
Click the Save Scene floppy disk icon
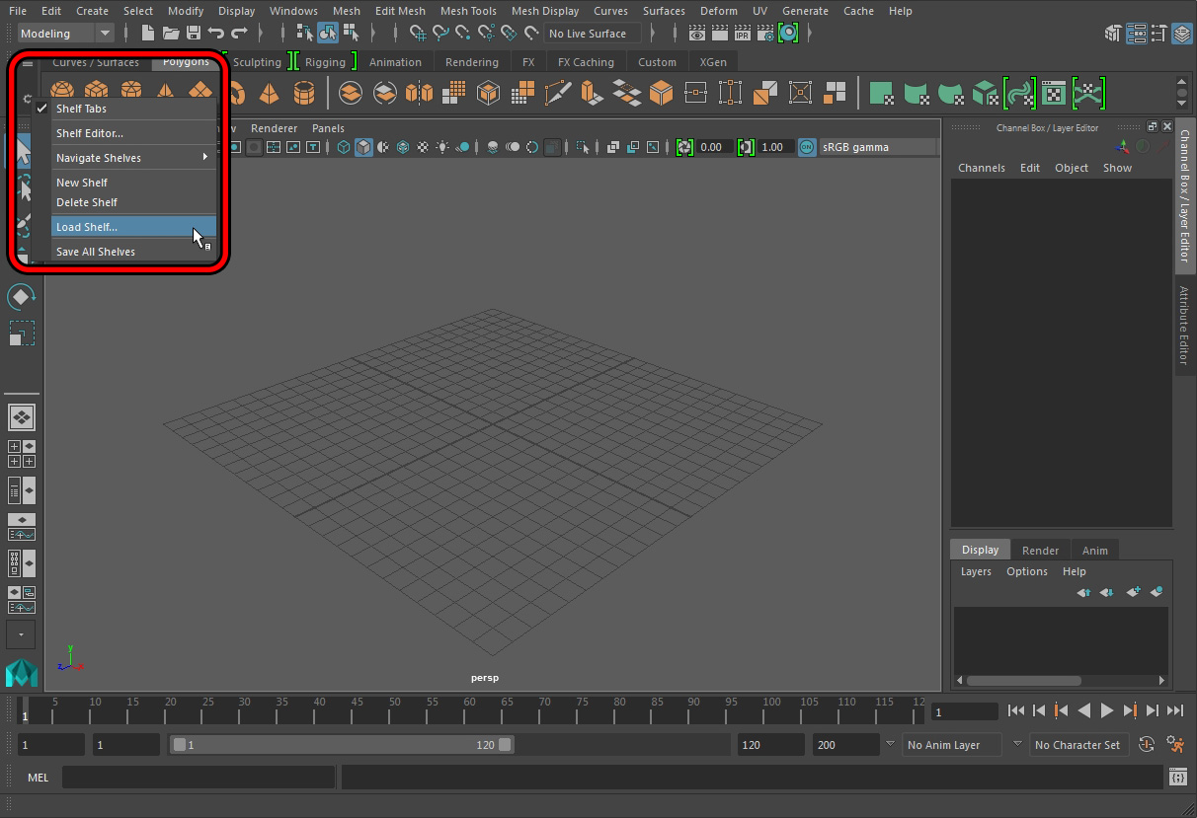[194, 34]
